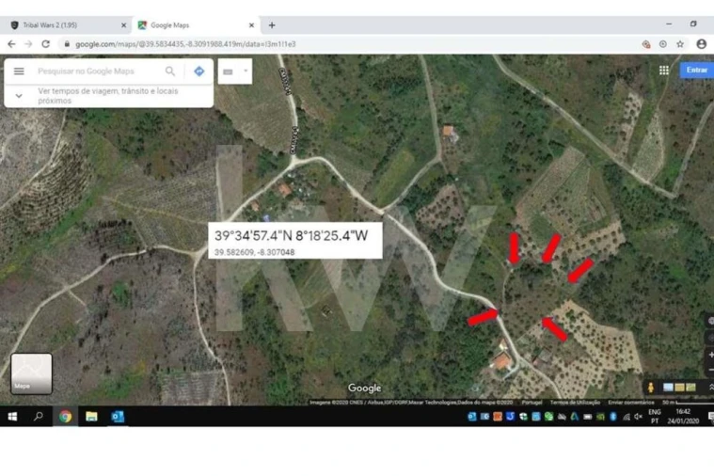The height and width of the screenshot is (476, 714).
Task: Click the browser forward arrow
Action: (28, 44)
